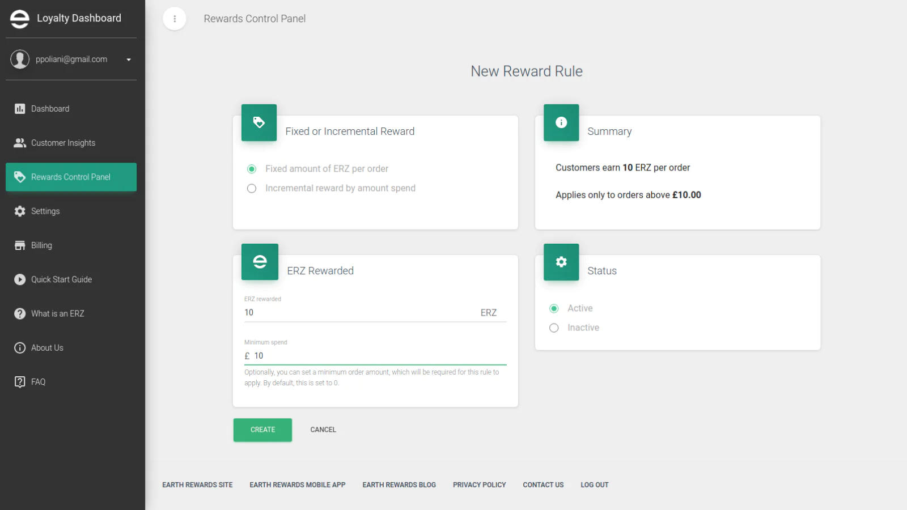907x510 pixels.
Task: Click the Customer Insights people icon
Action: [20, 143]
